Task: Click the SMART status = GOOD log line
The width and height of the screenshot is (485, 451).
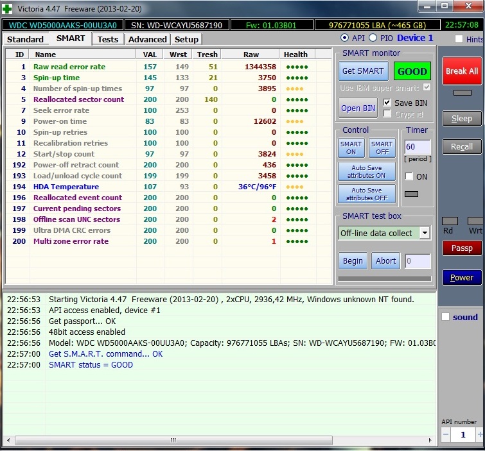Action: (91, 365)
